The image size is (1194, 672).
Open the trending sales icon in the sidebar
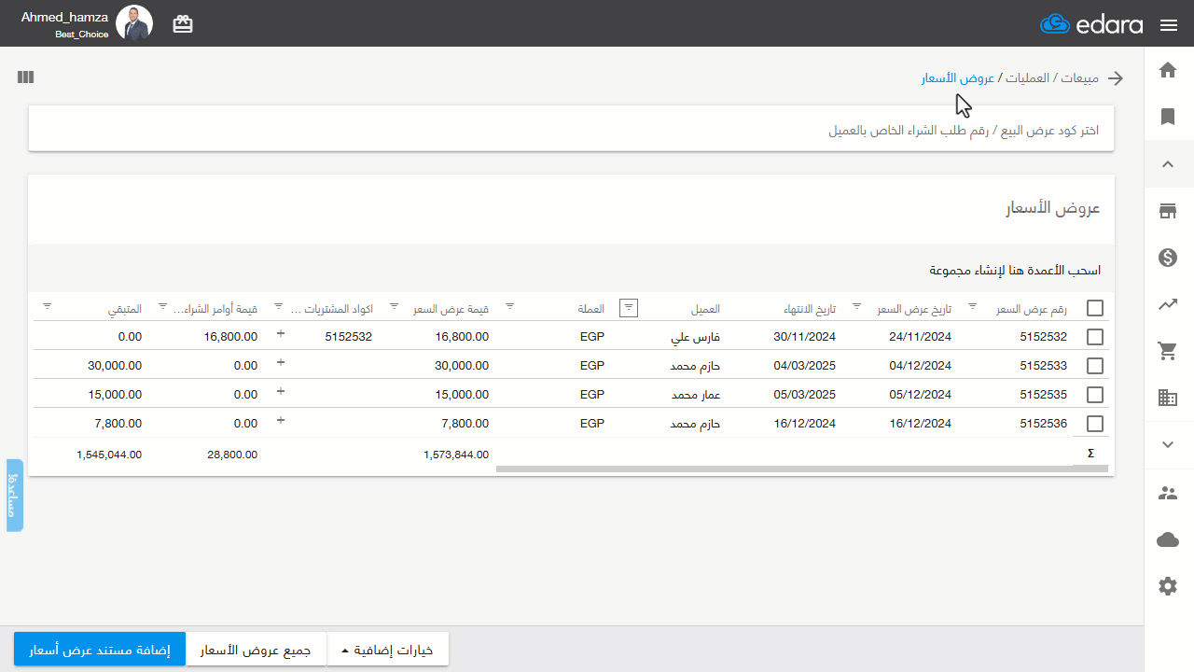(1168, 304)
